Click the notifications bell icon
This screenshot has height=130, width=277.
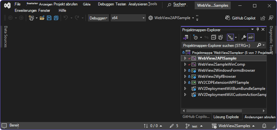point(264,126)
